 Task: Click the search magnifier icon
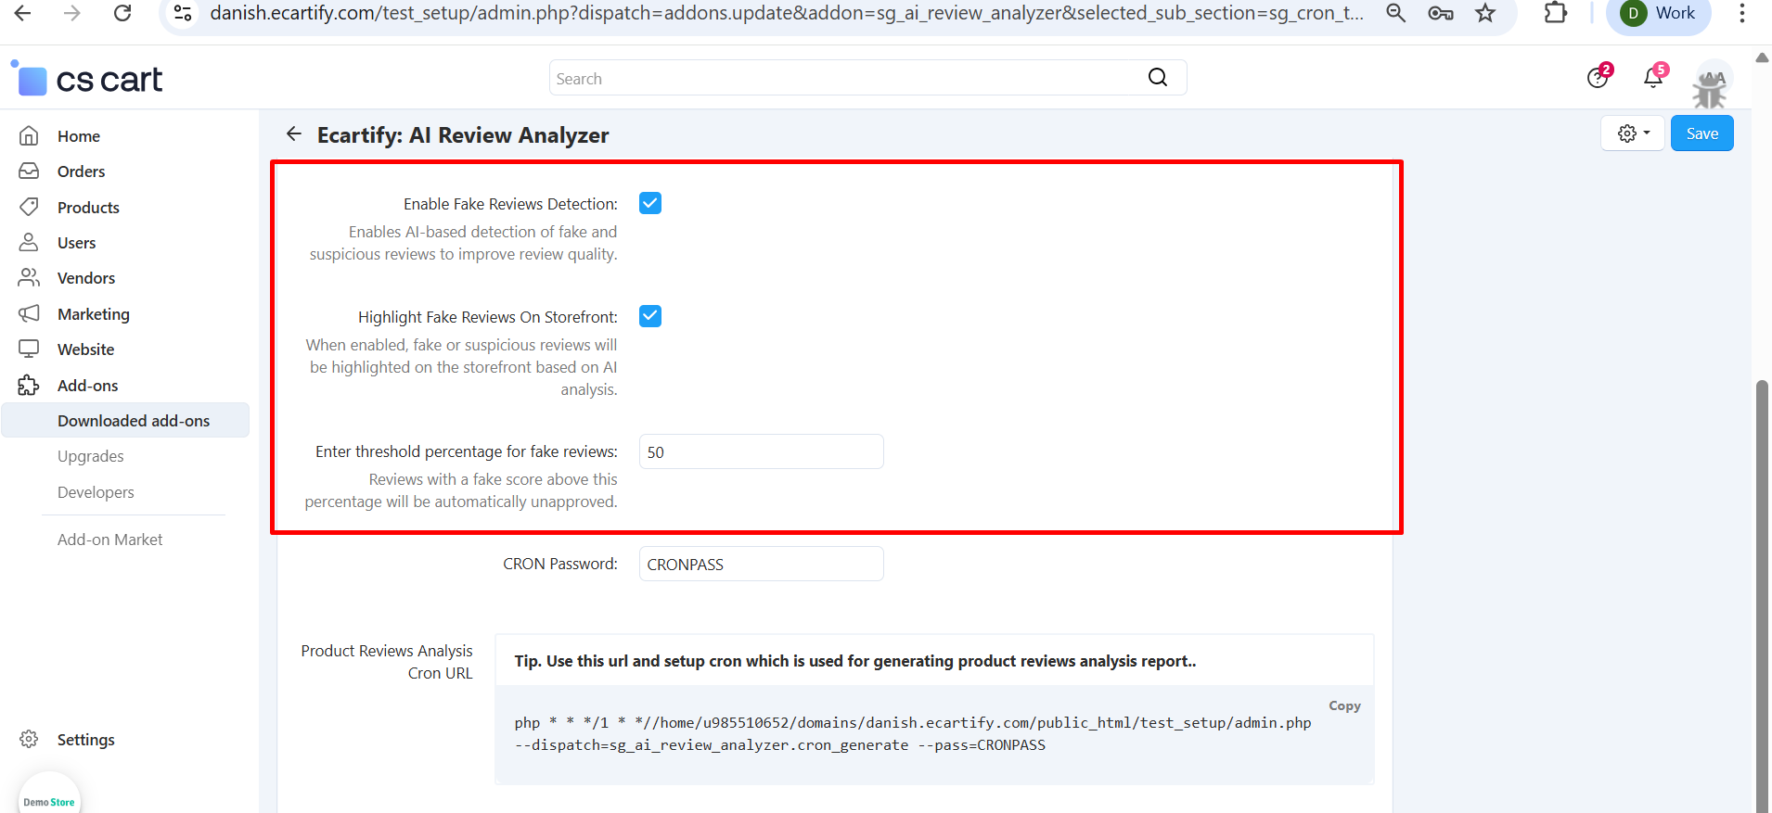coord(1158,78)
